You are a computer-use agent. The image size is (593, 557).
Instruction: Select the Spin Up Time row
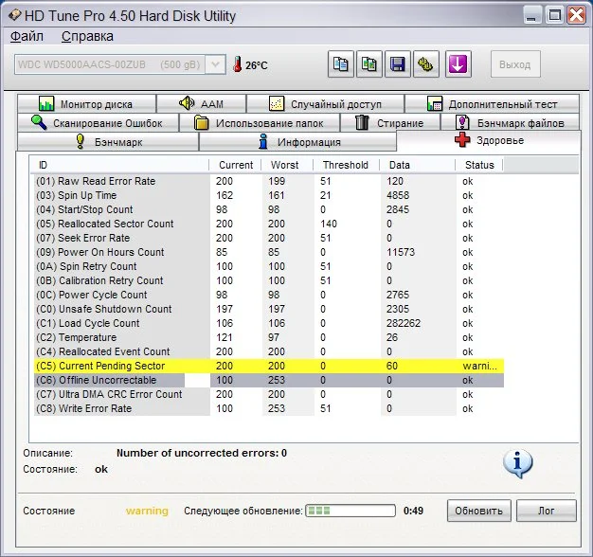coord(269,195)
